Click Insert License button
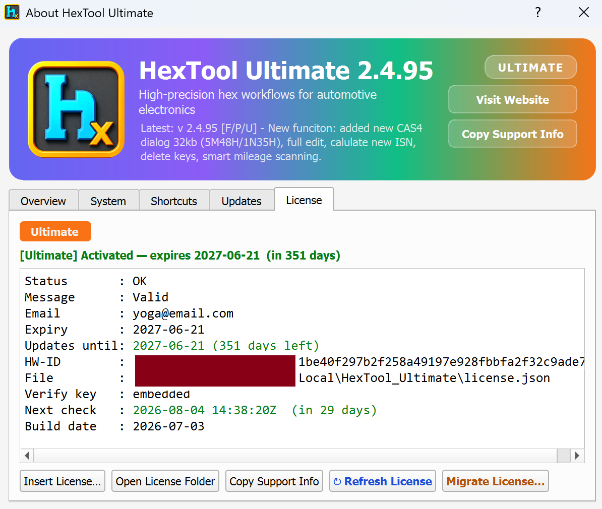The height and width of the screenshot is (509, 602). tap(62, 481)
